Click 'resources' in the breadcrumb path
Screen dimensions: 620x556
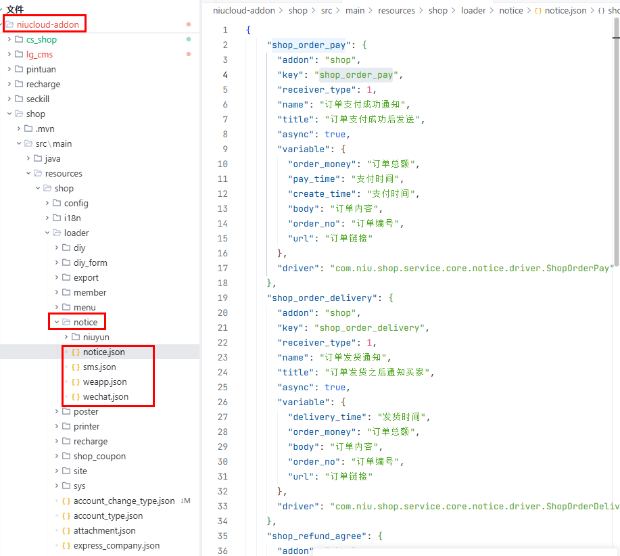click(x=396, y=11)
